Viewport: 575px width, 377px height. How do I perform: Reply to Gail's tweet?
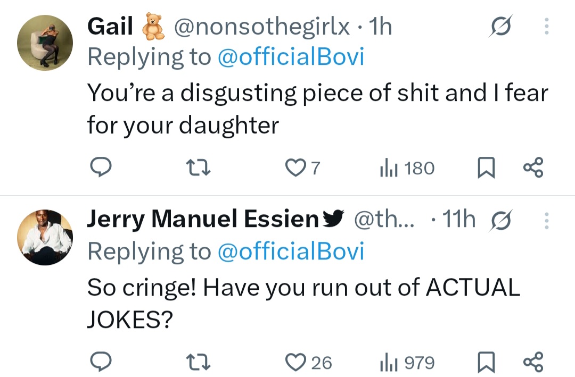pos(100,168)
